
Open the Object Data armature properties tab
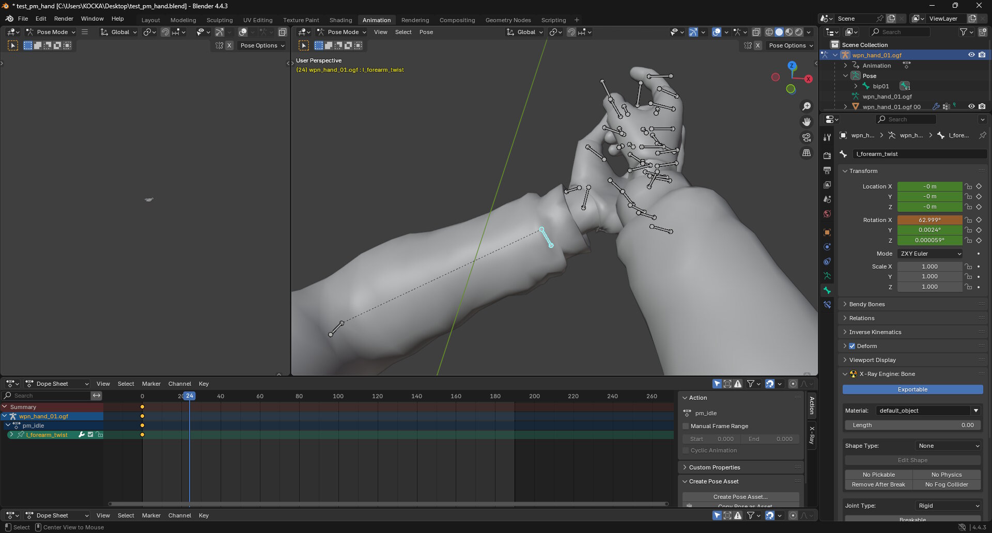pos(827,276)
